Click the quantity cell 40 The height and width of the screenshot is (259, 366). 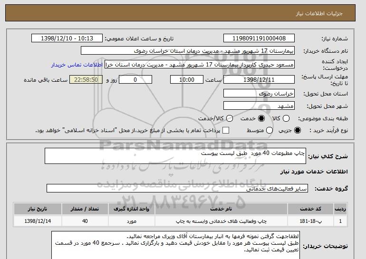[x=85, y=221]
